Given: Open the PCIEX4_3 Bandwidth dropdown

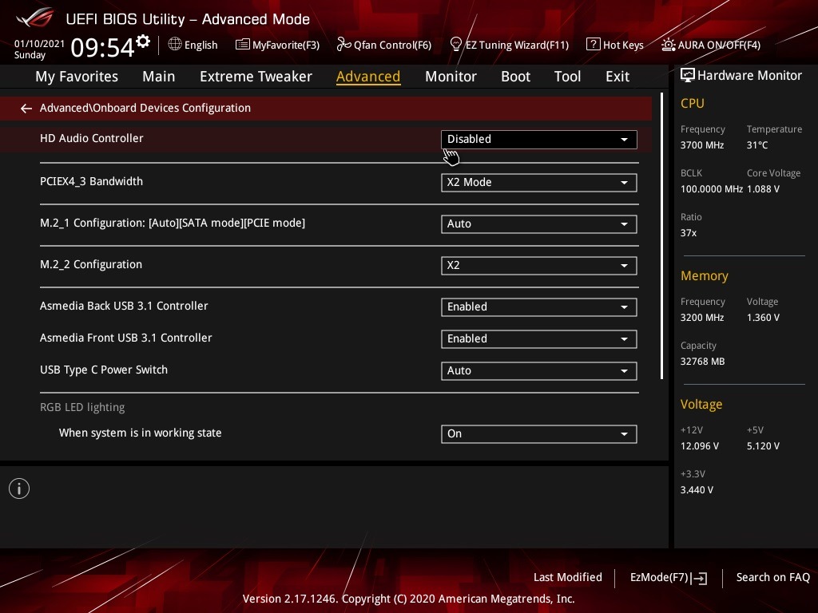Looking at the screenshot, I should click(539, 183).
